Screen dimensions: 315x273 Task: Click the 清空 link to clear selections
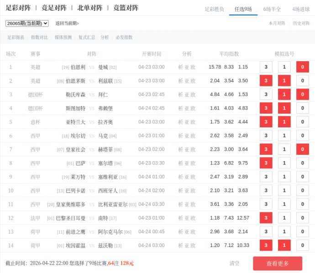tap(234, 263)
